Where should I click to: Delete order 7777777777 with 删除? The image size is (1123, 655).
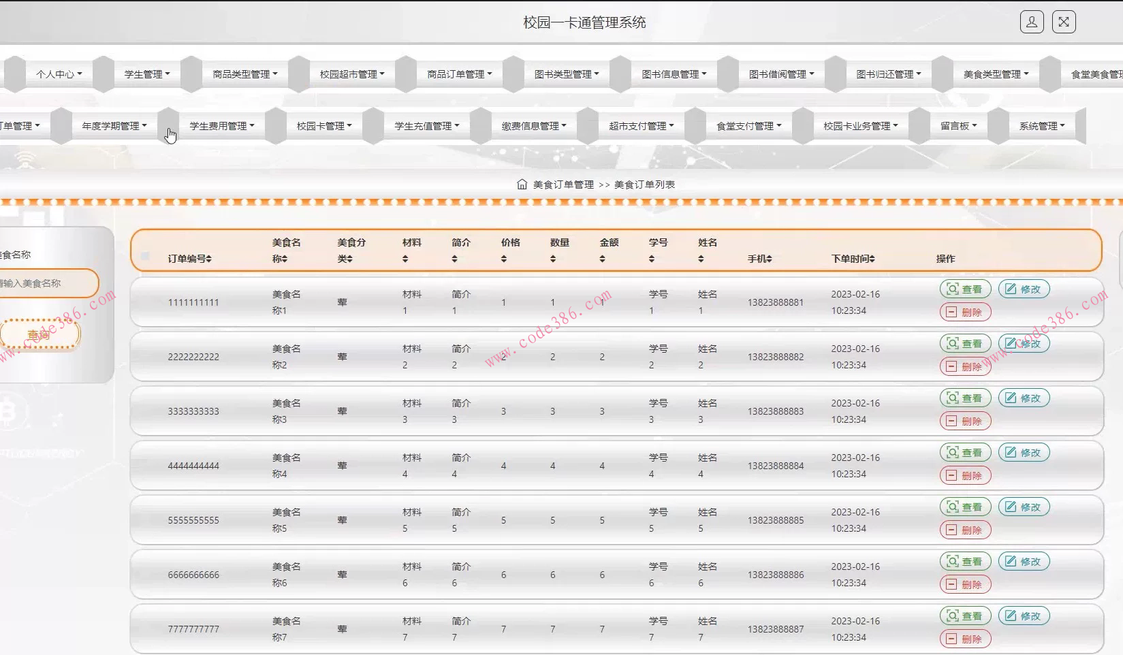tap(965, 639)
